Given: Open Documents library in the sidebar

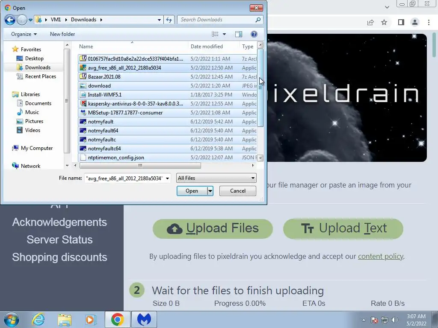Looking at the screenshot, I should [38, 103].
